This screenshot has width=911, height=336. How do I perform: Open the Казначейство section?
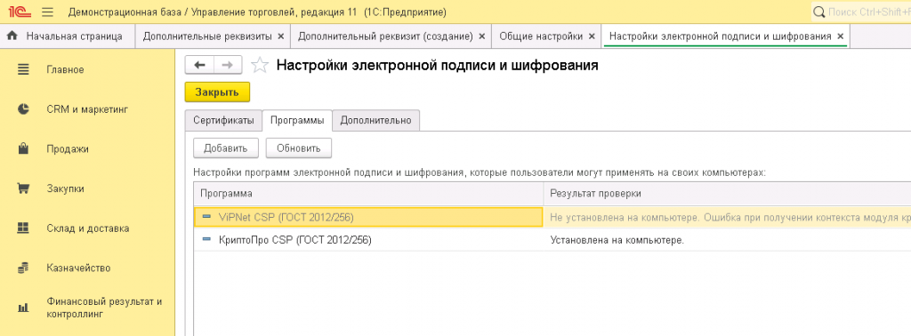coord(78,268)
